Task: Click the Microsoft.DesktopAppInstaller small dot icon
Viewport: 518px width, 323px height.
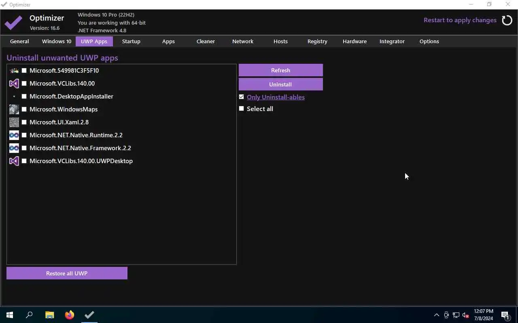Action: point(14,96)
